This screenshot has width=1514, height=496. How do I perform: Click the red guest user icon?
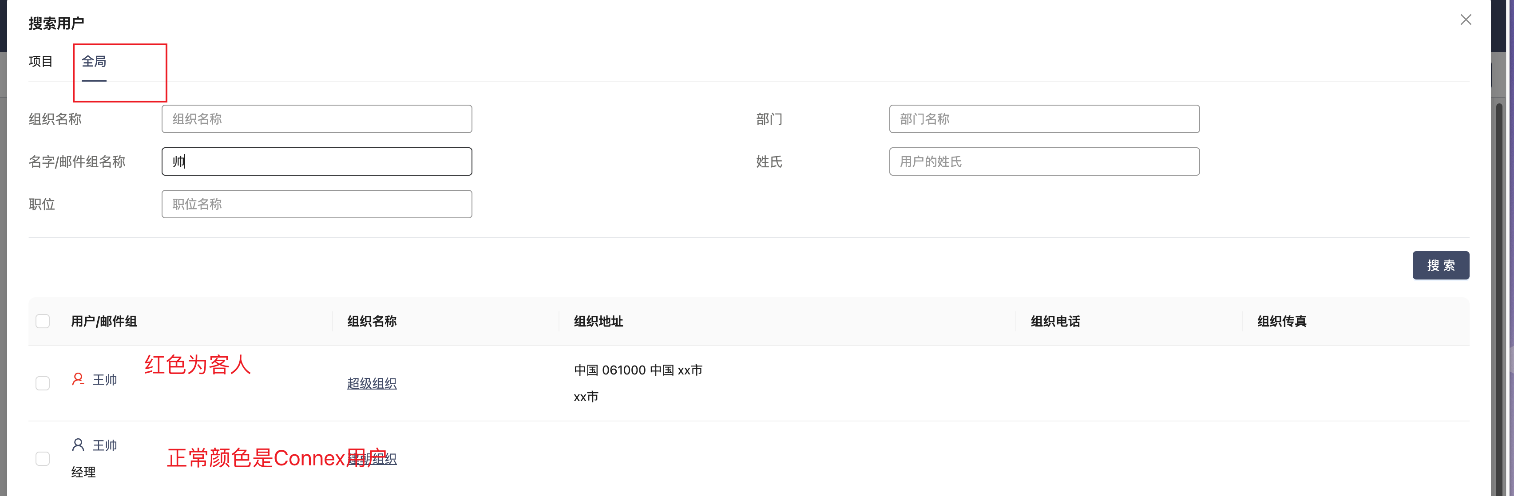tap(78, 379)
